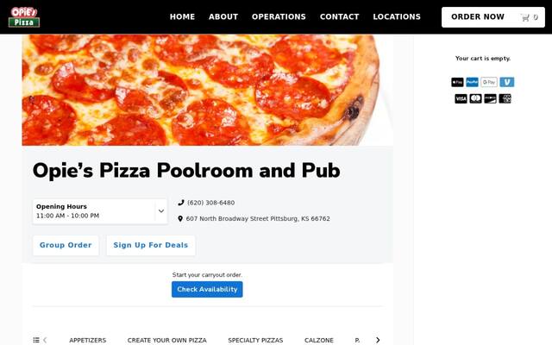Image resolution: width=552 pixels, height=345 pixels.
Task: Click the Apple Pay payment icon
Action: pos(457,83)
